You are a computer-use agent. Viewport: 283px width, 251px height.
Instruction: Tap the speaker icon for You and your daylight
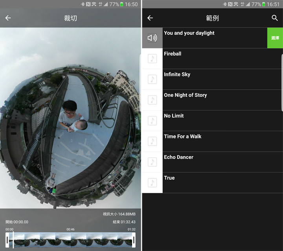click(x=152, y=38)
